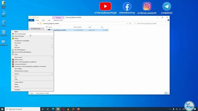Choose Edit with Notepad++

click(x=20, y=50)
